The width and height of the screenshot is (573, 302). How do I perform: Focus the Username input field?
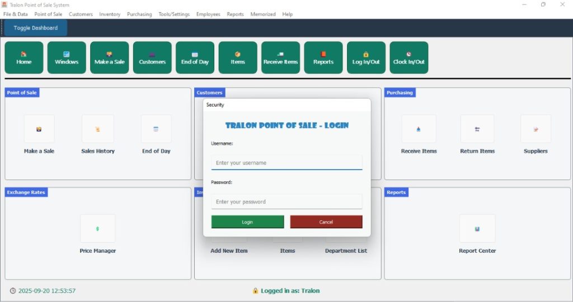(286, 163)
